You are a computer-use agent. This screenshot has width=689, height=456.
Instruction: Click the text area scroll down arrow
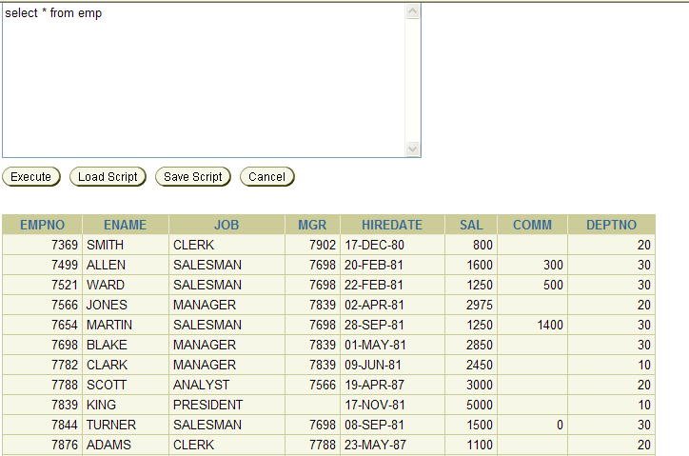coord(413,149)
